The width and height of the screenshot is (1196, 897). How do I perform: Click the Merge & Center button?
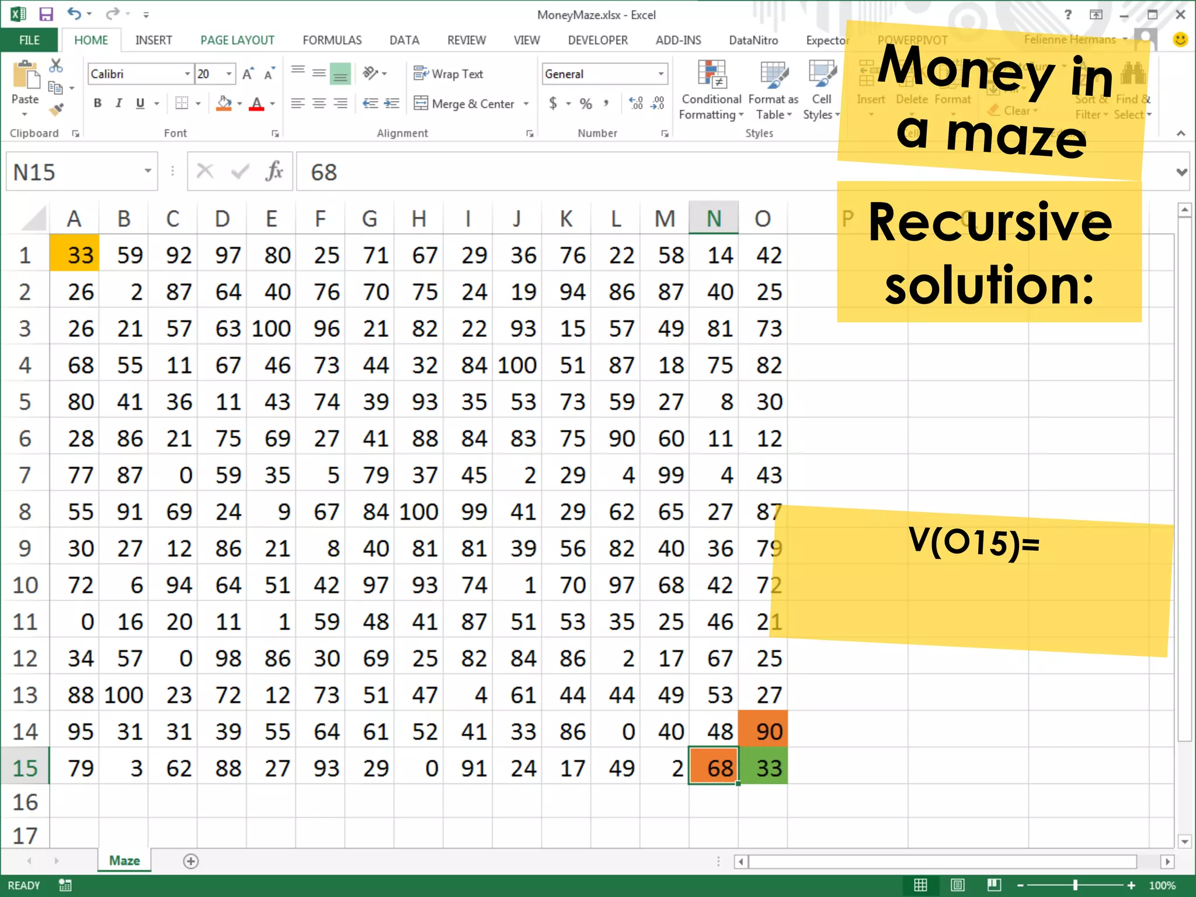465,103
